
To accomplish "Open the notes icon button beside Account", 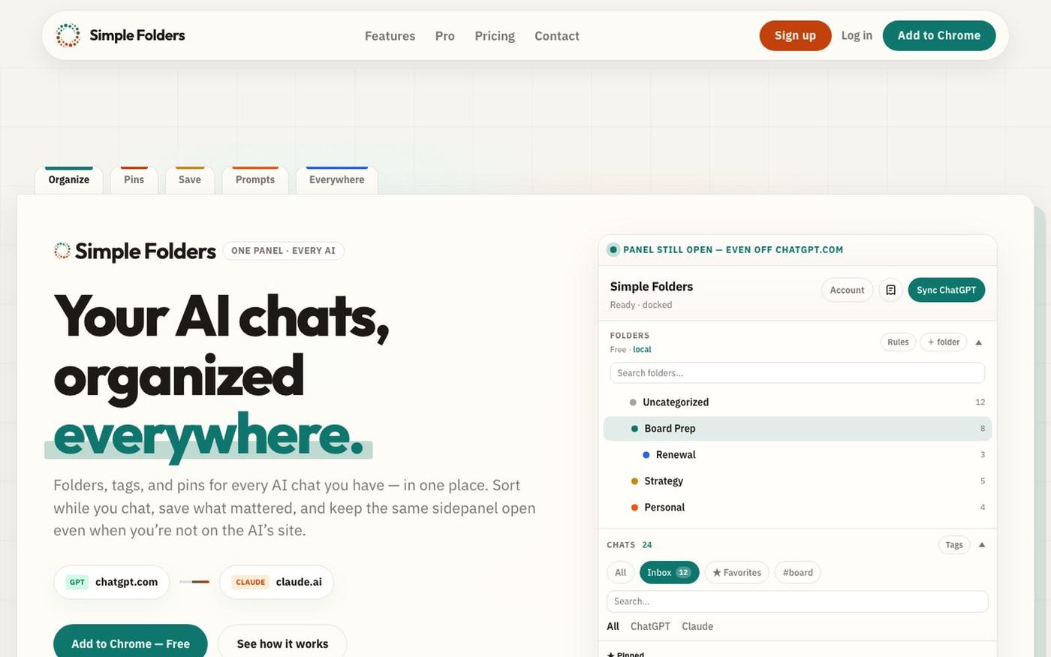I will (890, 290).
